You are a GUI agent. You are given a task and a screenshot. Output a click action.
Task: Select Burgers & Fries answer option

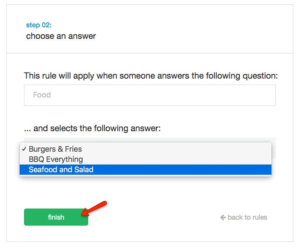click(55, 149)
